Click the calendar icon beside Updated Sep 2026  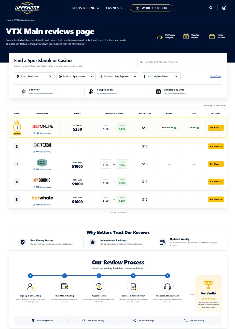point(158,91)
